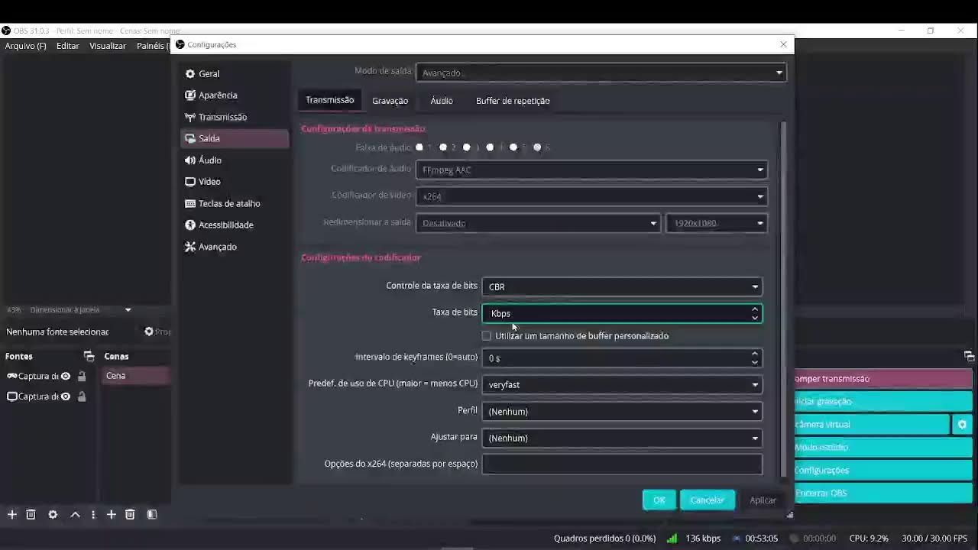Click the add scene plus icon
This screenshot has height=550, width=978.
click(111, 515)
